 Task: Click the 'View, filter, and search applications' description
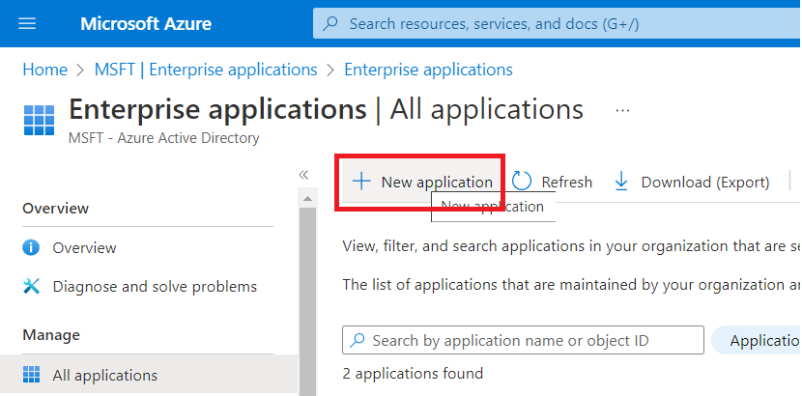(x=571, y=246)
